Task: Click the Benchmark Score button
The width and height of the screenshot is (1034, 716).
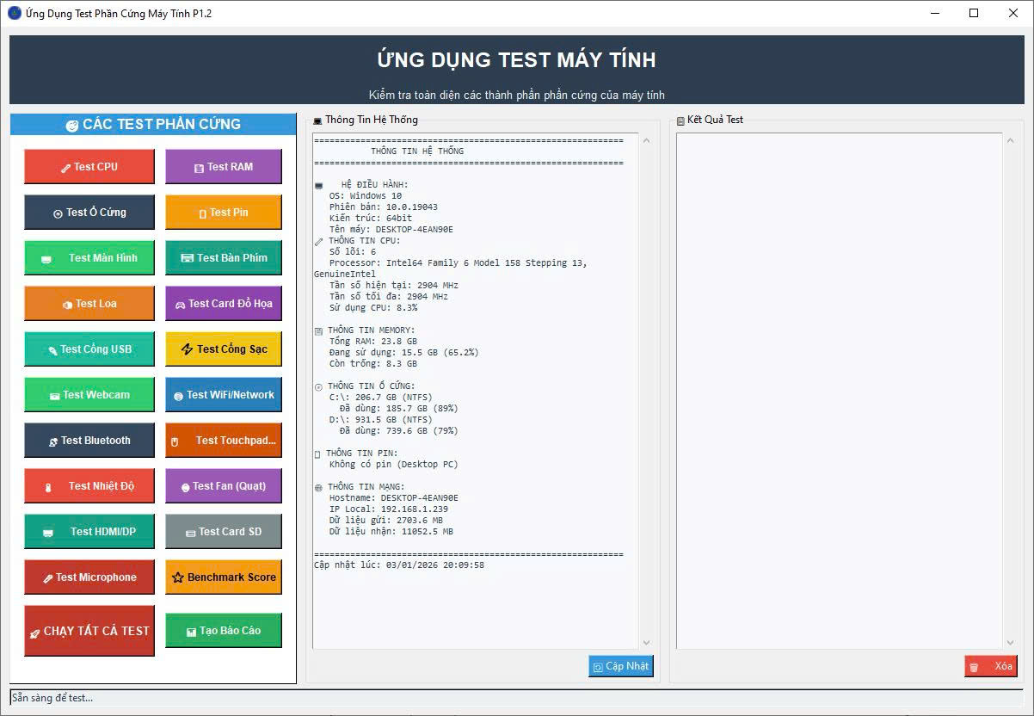Action: click(223, 577)
